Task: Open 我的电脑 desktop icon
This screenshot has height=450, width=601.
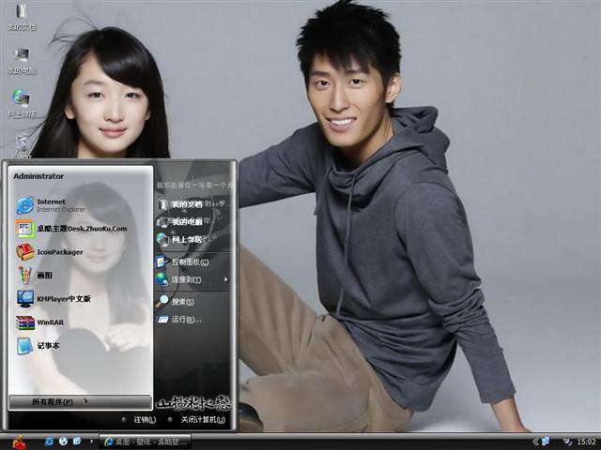Action: (x=21, y=58)
